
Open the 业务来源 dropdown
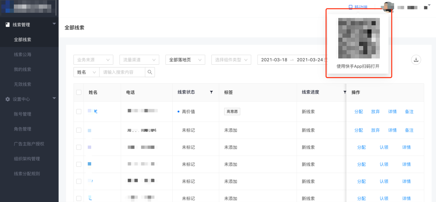pos(93,60)
